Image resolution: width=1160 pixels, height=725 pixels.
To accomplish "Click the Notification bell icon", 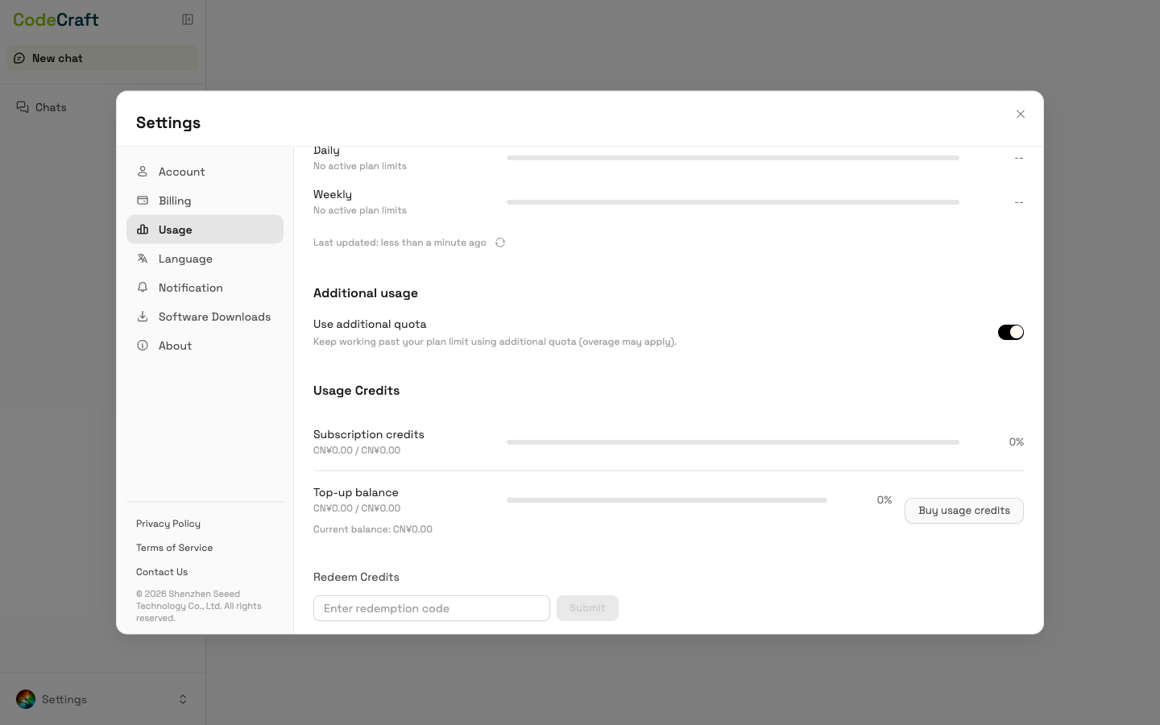I will [x=143, y=288].
